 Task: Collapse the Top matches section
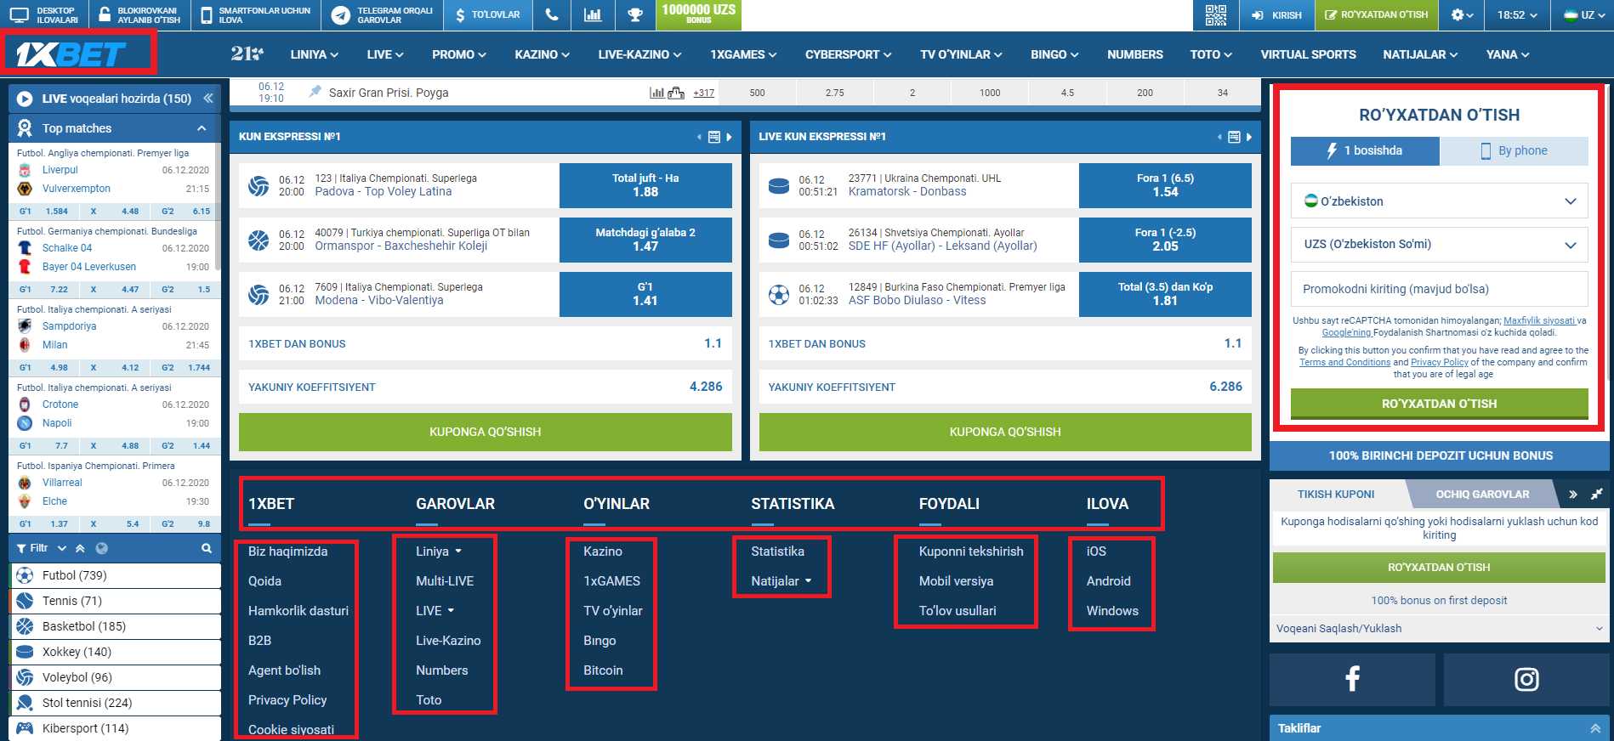pos(202,128)
